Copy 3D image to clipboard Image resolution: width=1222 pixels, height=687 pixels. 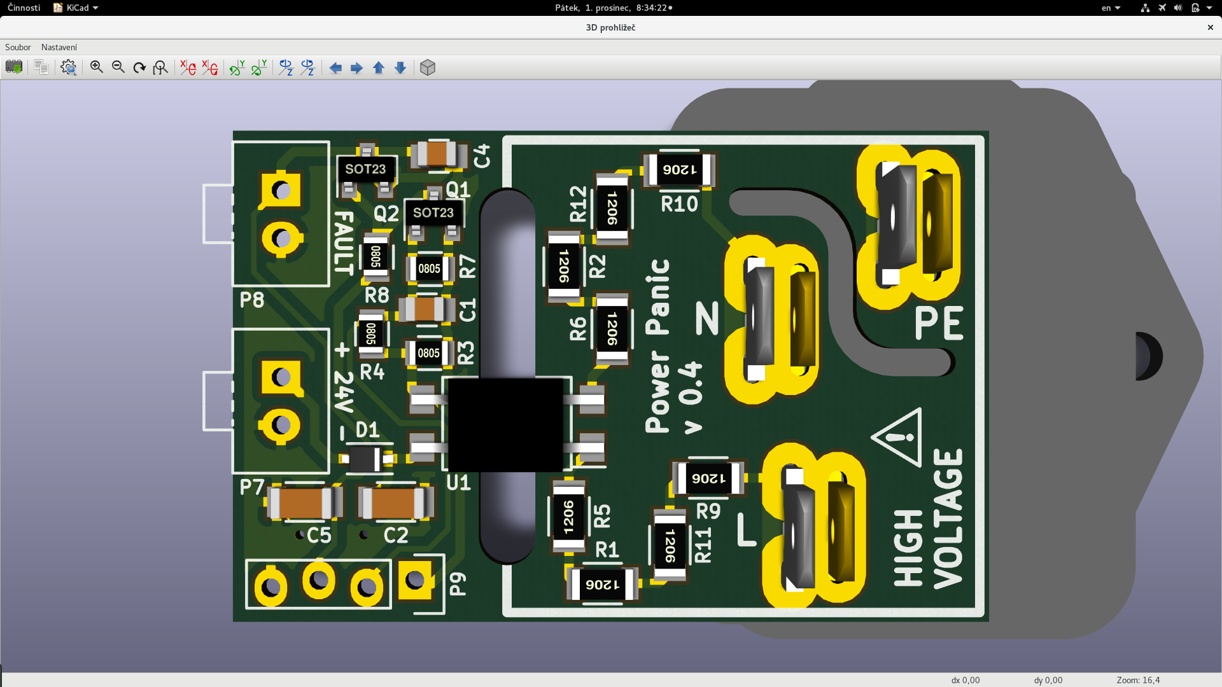[x=41, y=67]
